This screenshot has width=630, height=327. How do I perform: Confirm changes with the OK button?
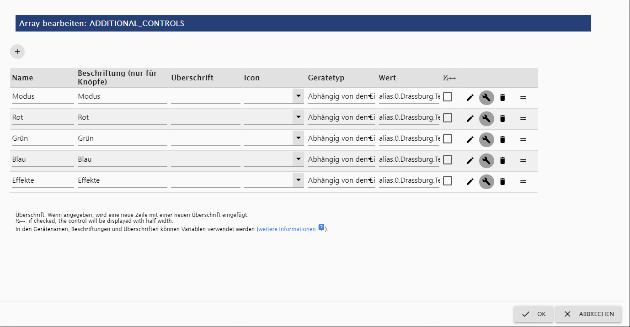coord(534,314)
